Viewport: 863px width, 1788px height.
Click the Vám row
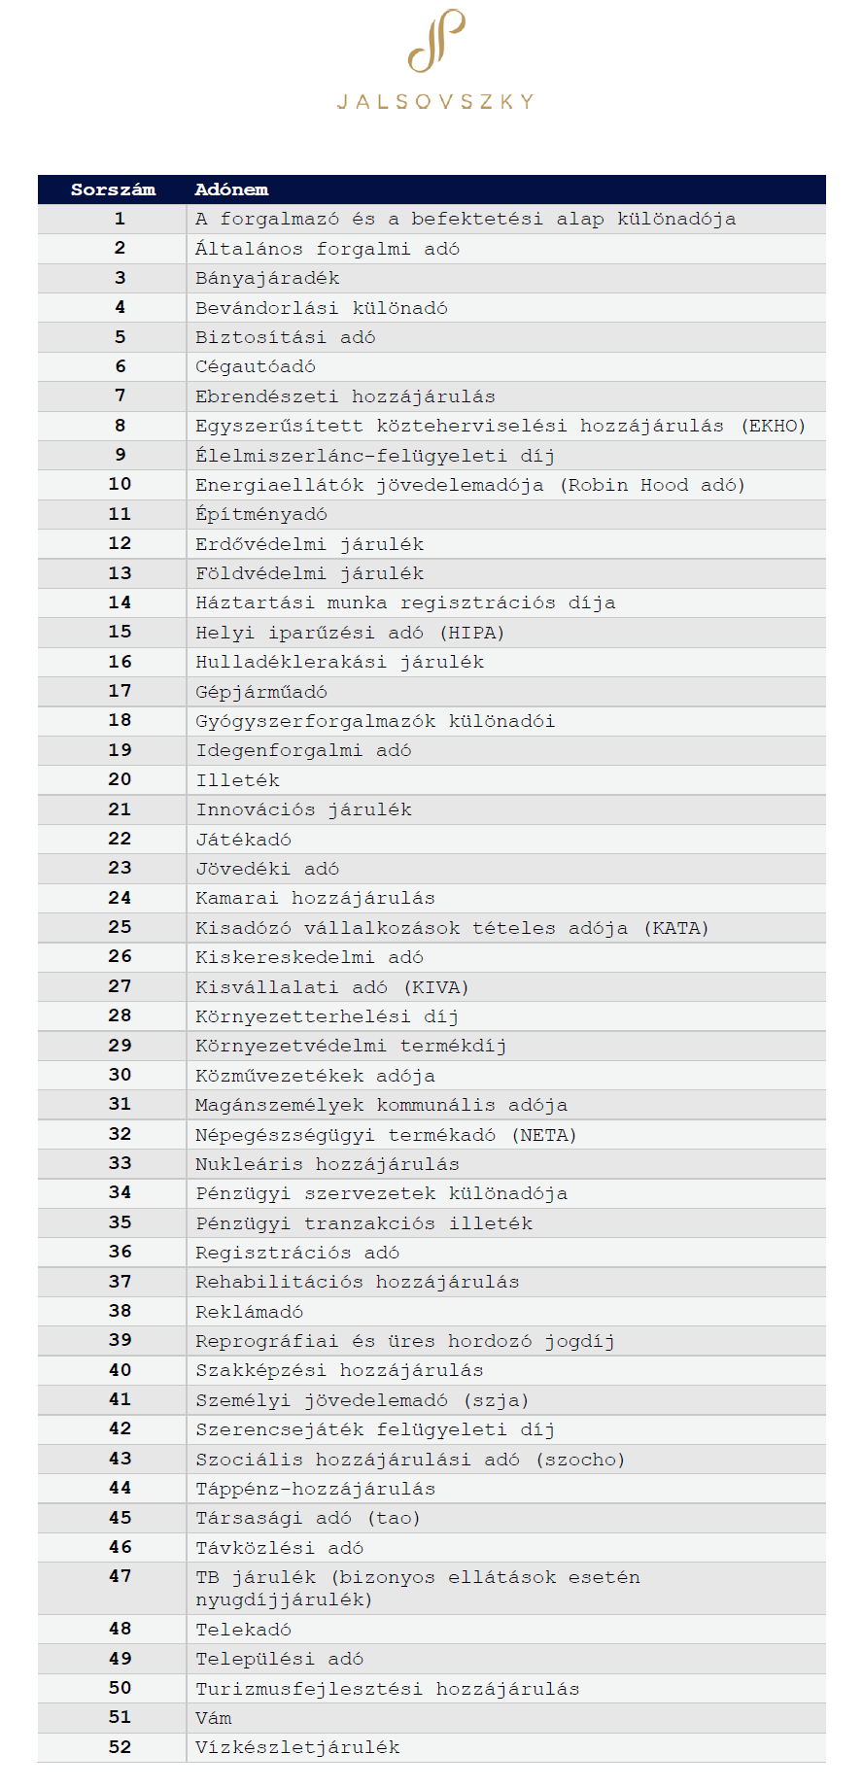[431, 1718]
